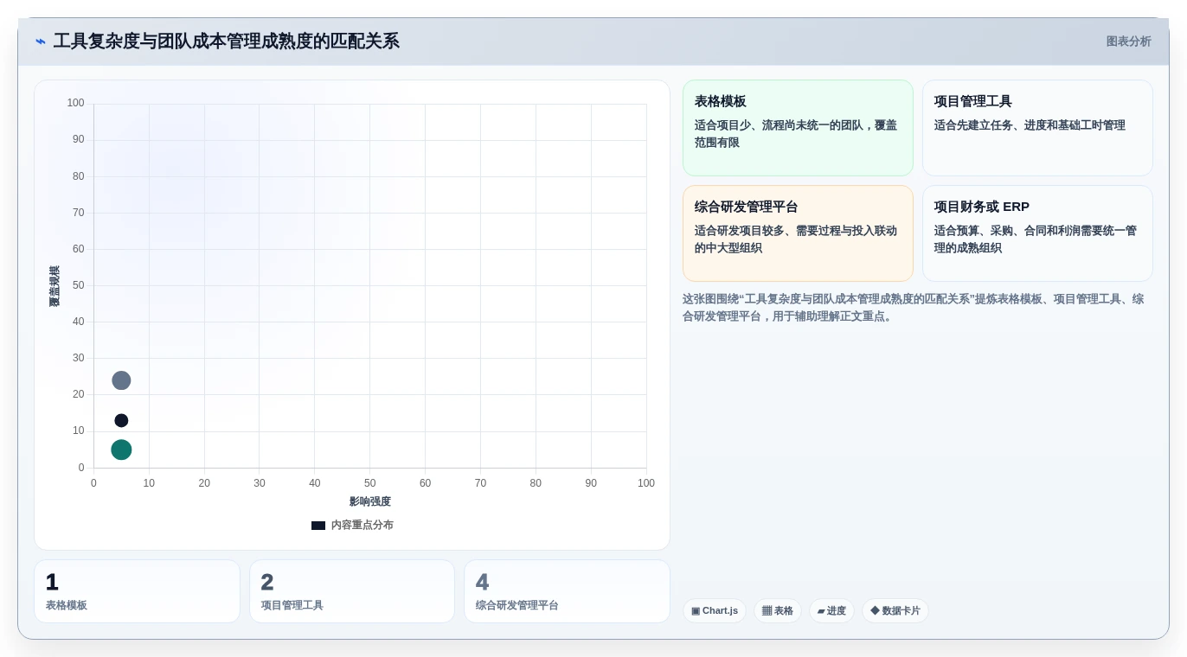This screenshot has height=657, width=1187.
Task: Click the stat card numbered 4 综合研发管理平台
Action: (567, 591)
